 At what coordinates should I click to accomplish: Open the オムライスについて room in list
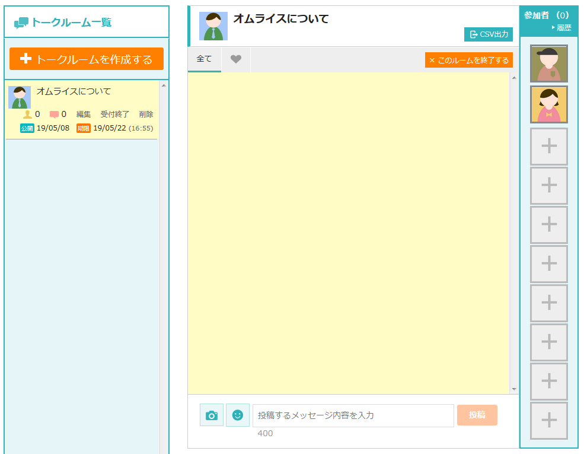pos(74,91)
